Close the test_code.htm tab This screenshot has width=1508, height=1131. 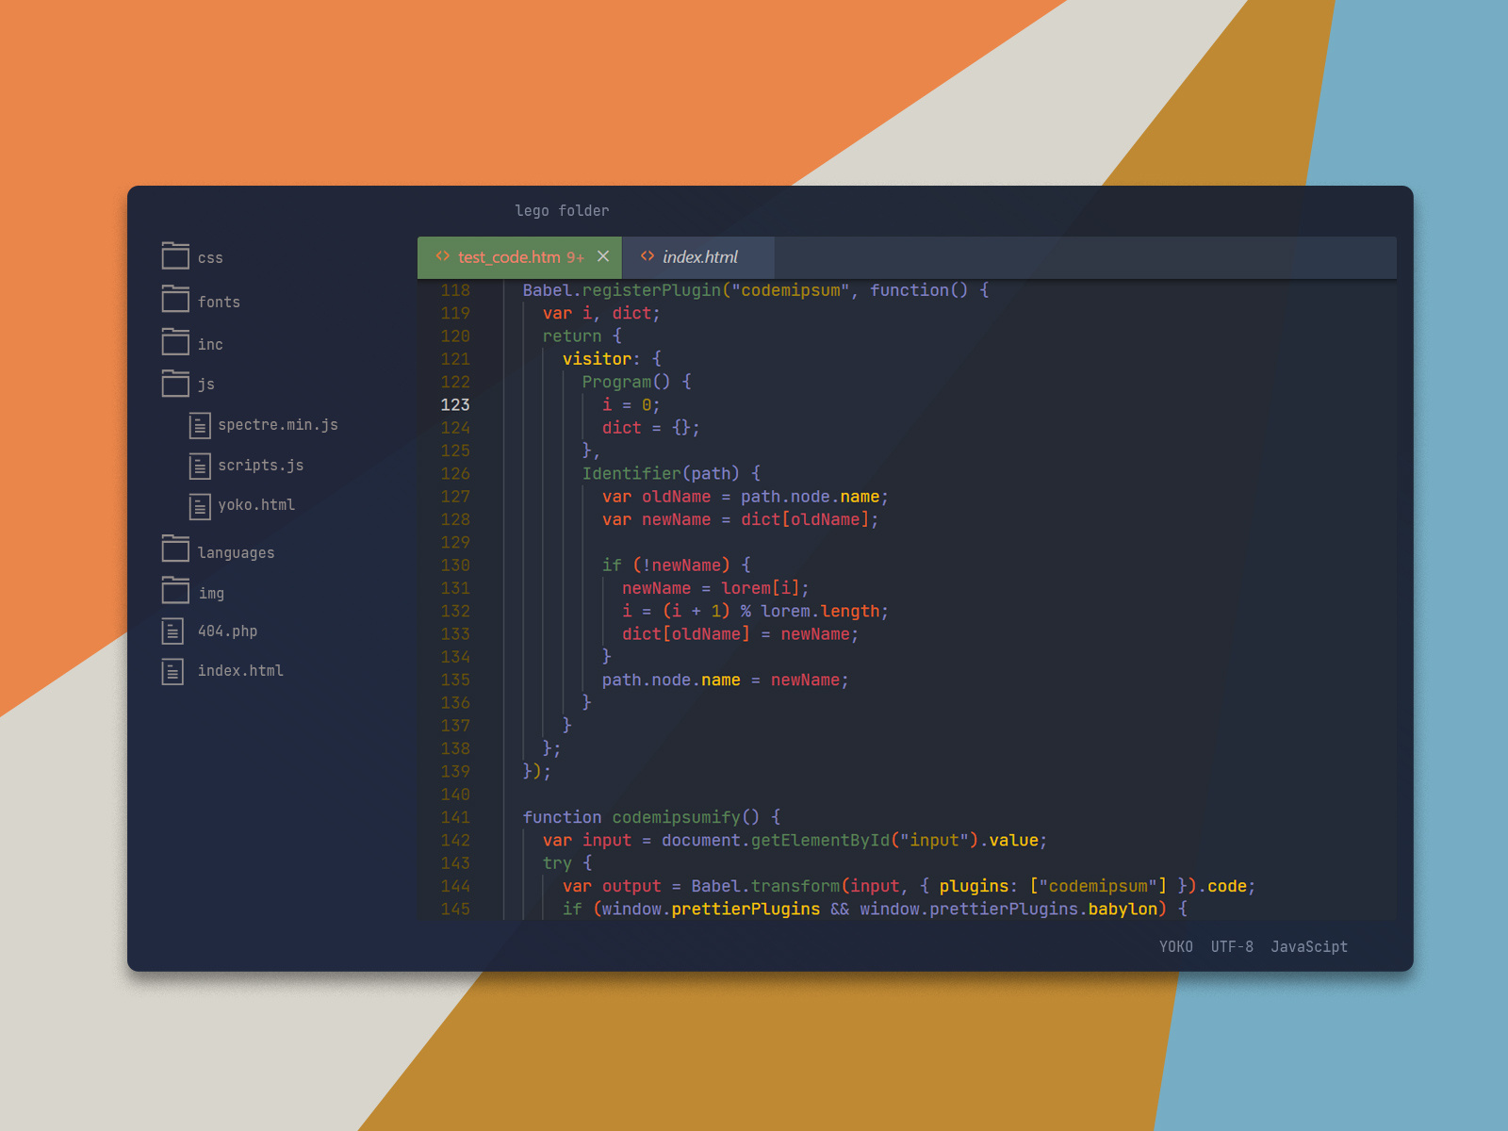click(x=604, y=256)
